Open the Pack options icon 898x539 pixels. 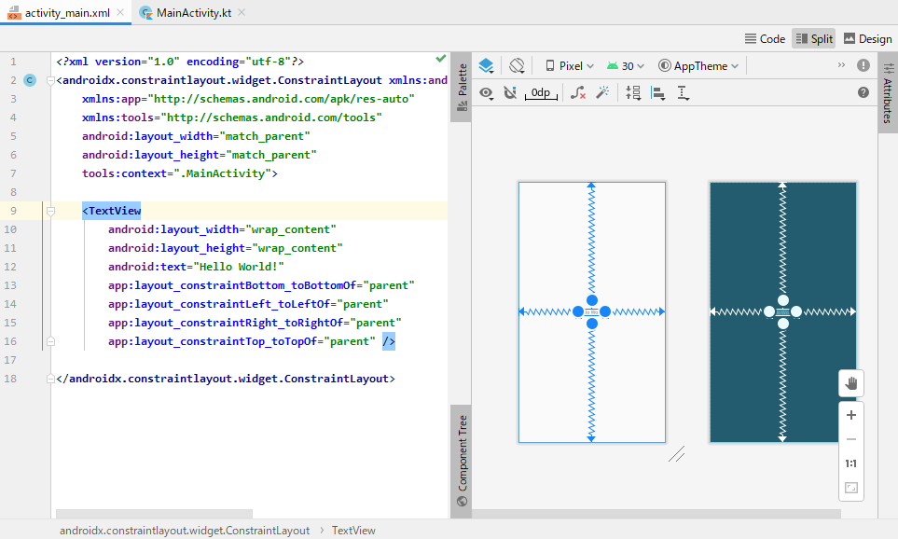tap(633, 93)
